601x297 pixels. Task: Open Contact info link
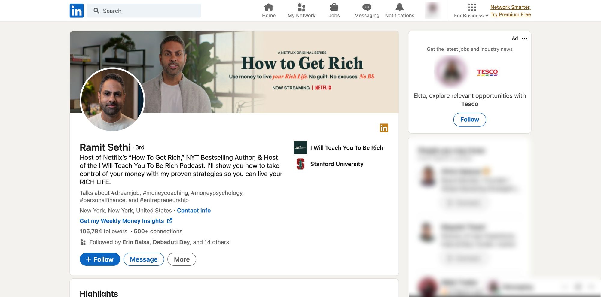pyautogui.click(x=194, y=211)
